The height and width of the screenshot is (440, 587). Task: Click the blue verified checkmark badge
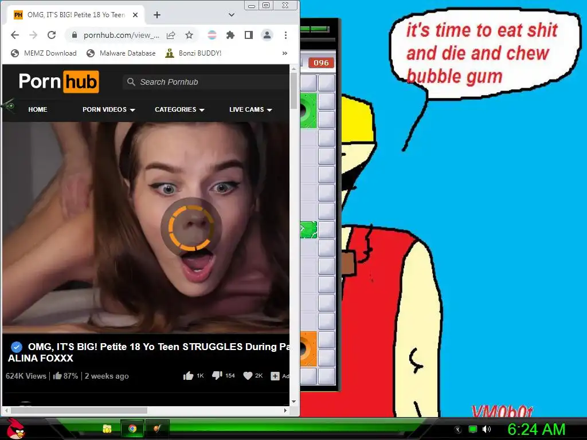16,347
